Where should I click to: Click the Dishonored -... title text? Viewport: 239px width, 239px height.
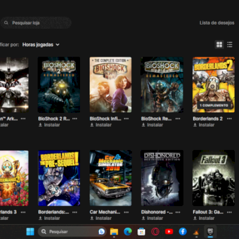pyautogui.click(x=157, y=212)
